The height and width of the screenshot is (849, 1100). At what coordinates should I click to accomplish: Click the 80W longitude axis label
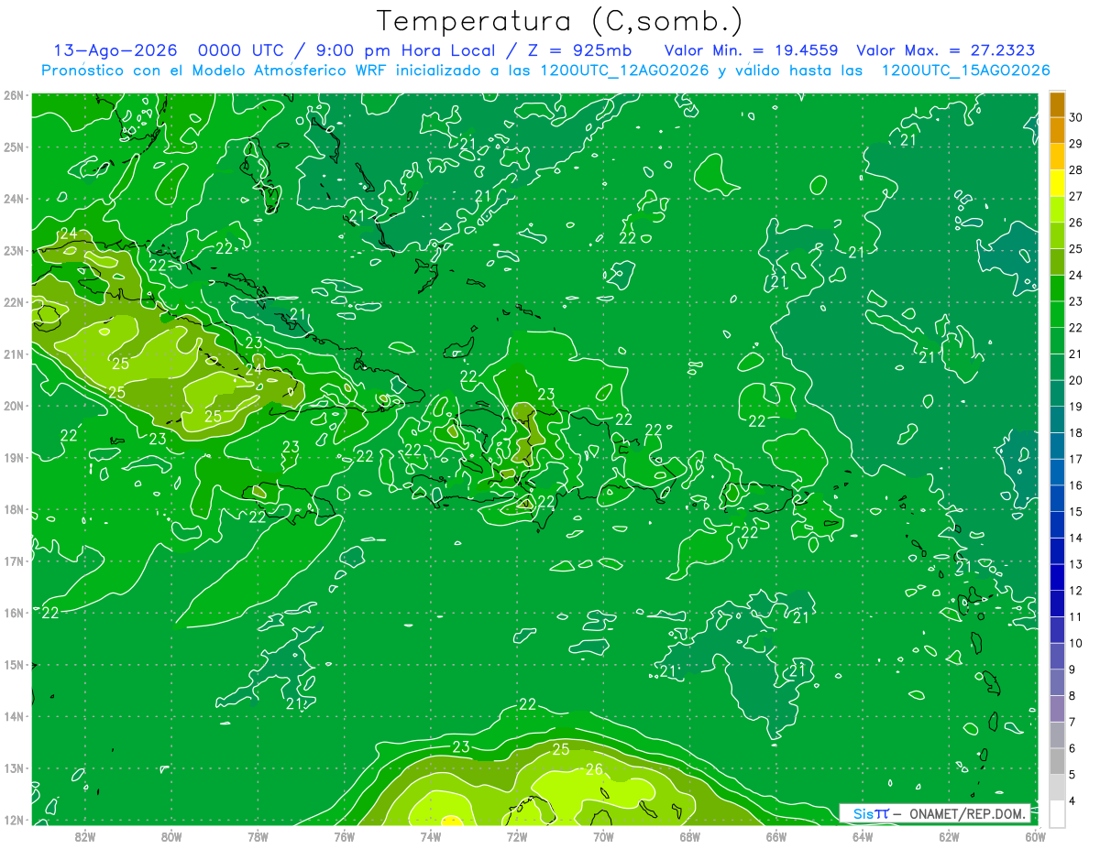171,835
